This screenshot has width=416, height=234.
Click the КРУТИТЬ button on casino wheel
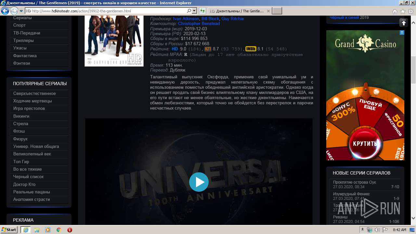pos(365,143)
